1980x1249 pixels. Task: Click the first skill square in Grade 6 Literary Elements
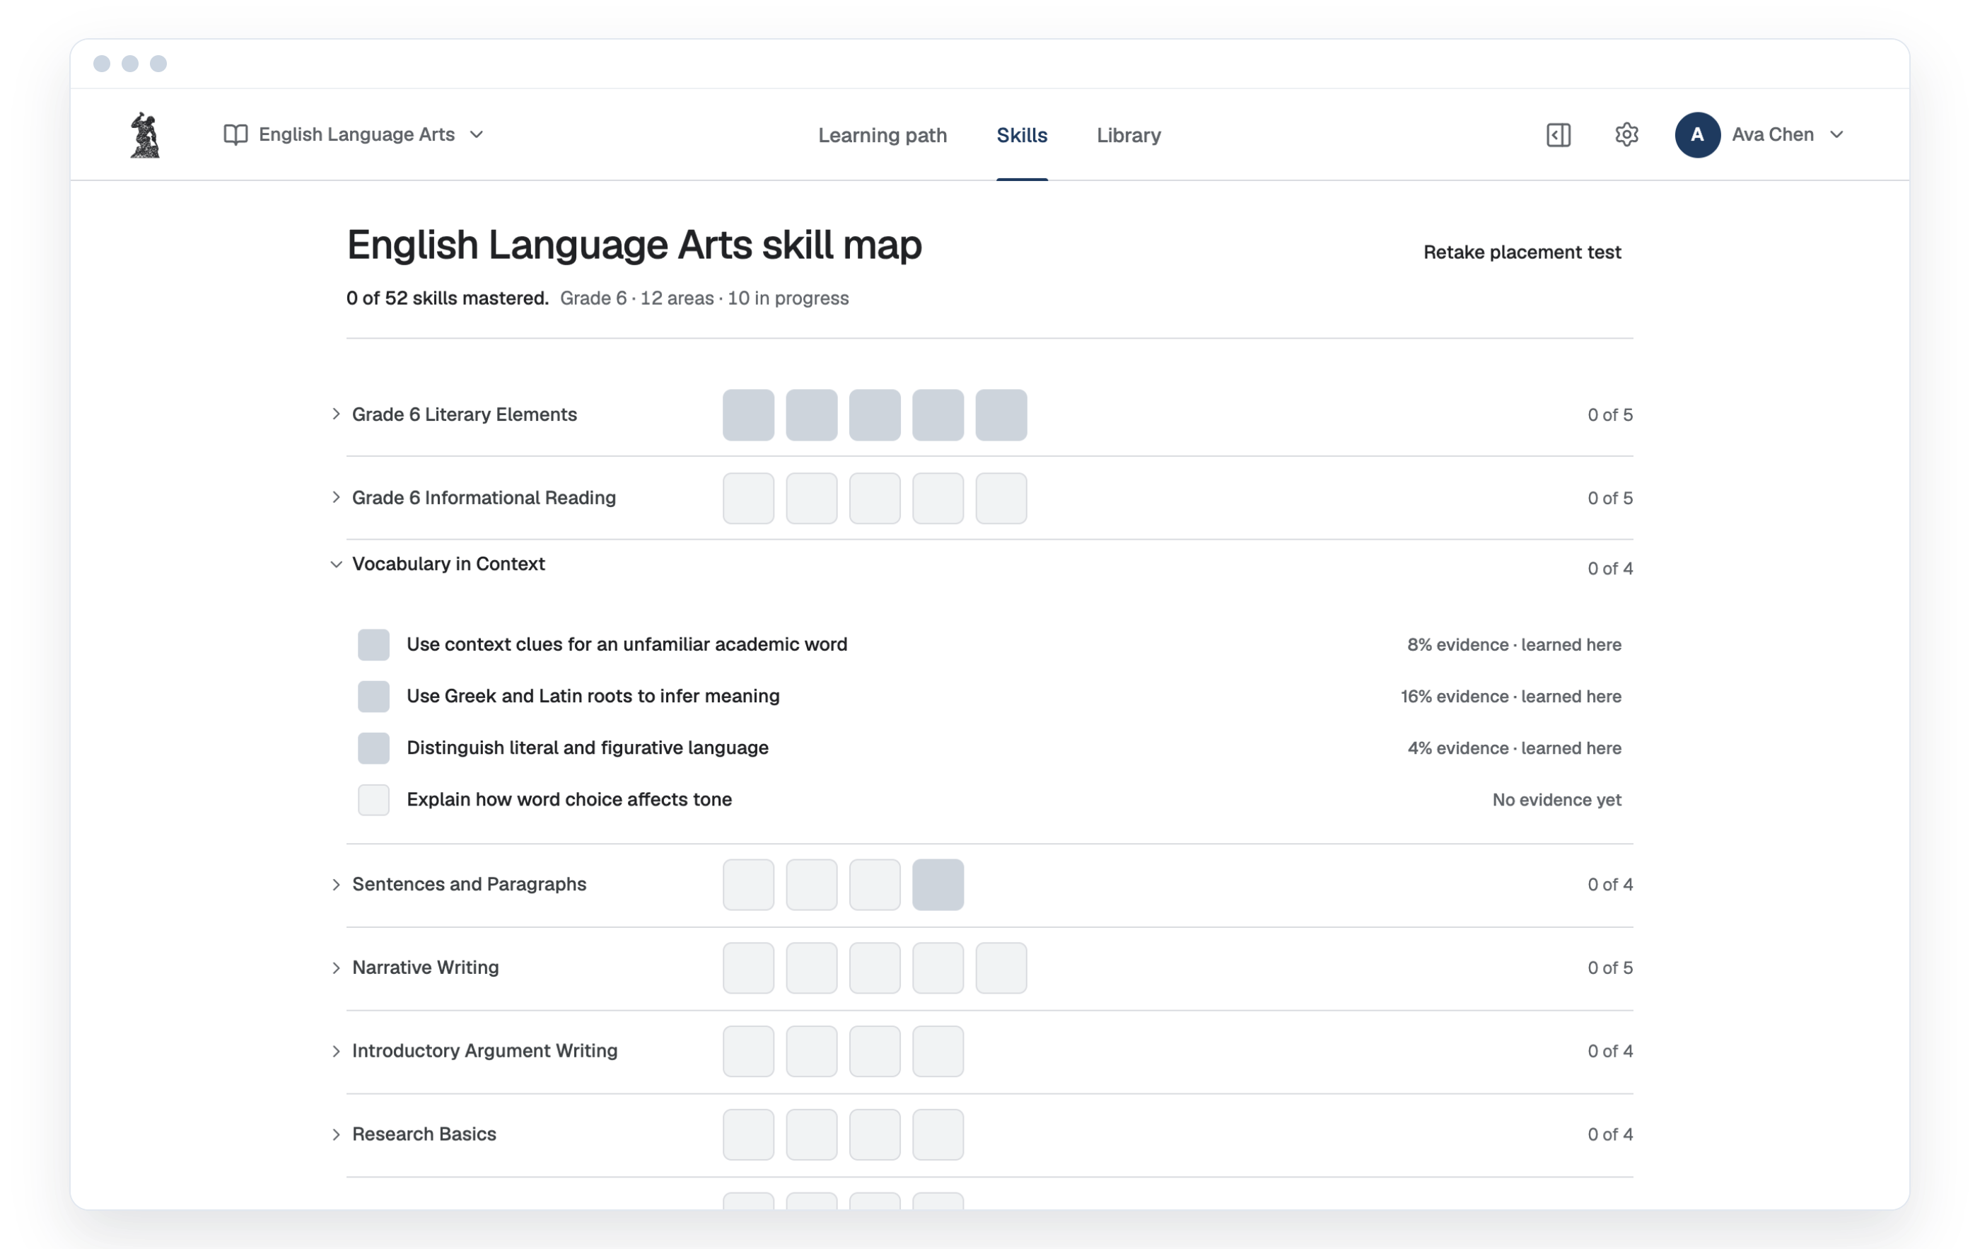click(748, 415)
